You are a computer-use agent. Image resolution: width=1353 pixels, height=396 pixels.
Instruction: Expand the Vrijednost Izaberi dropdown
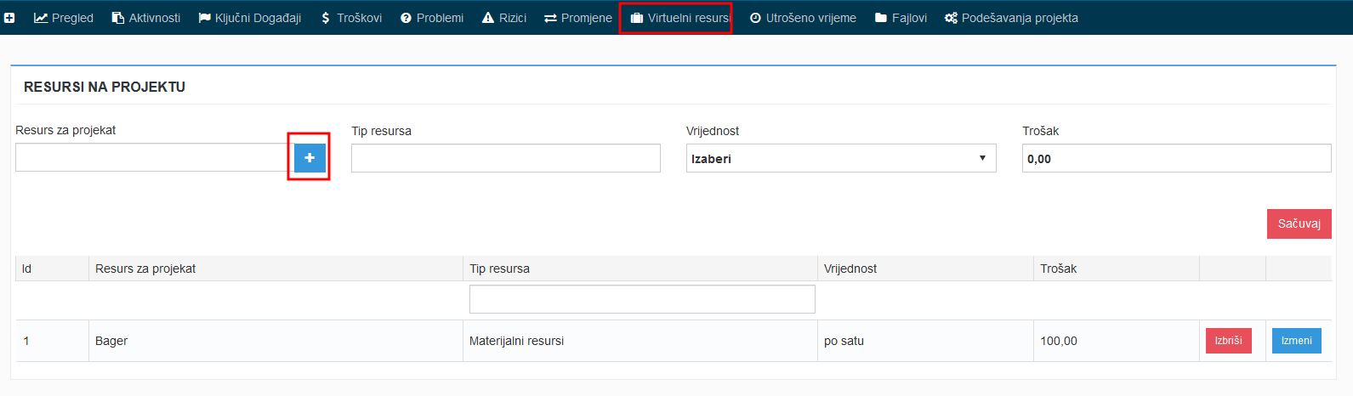pyautogui.click(x=841, y=158)
